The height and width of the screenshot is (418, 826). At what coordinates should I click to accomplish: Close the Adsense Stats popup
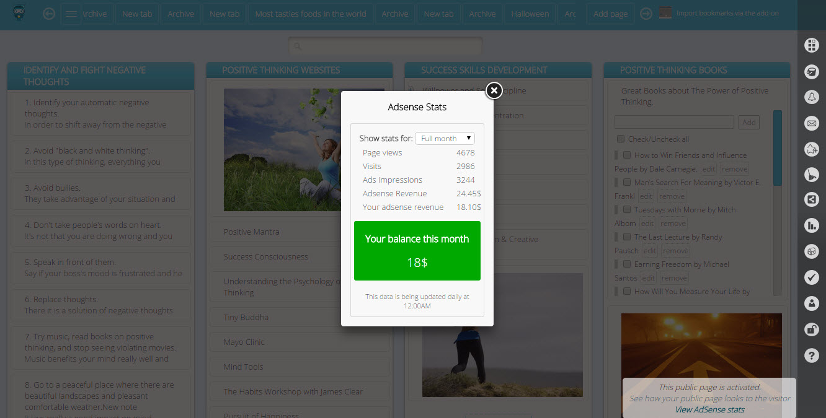[494, 91]
